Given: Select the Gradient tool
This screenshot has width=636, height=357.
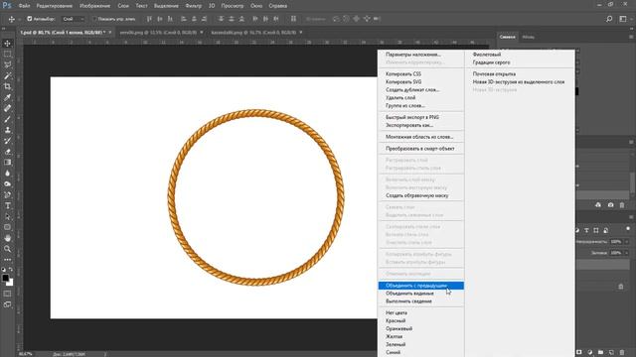Looking at the screenshot, I should click(x=7, y=163).
